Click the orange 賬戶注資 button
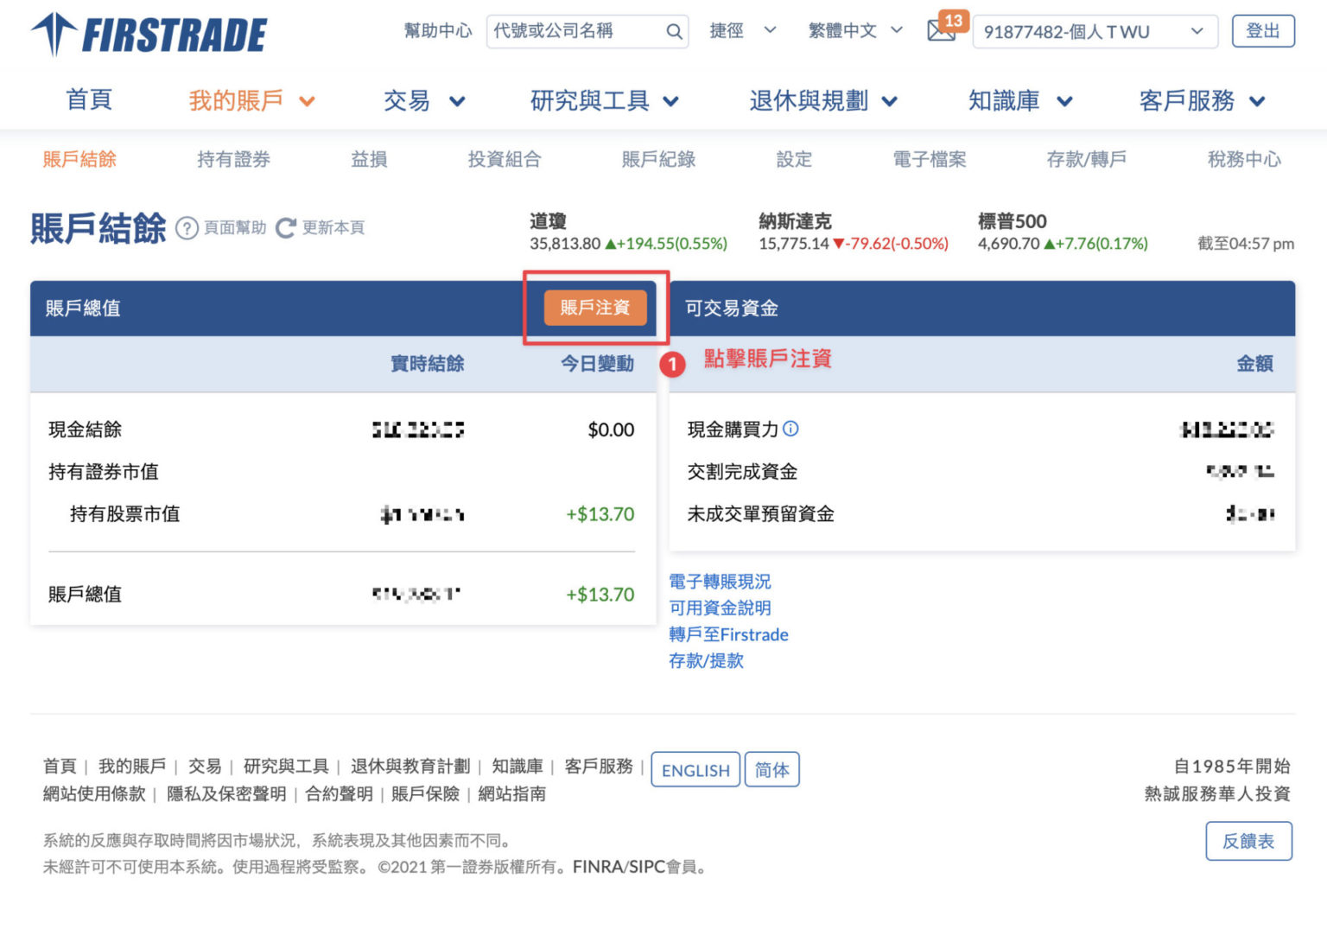Viewport: 1327px width, 936px height. 594,308
